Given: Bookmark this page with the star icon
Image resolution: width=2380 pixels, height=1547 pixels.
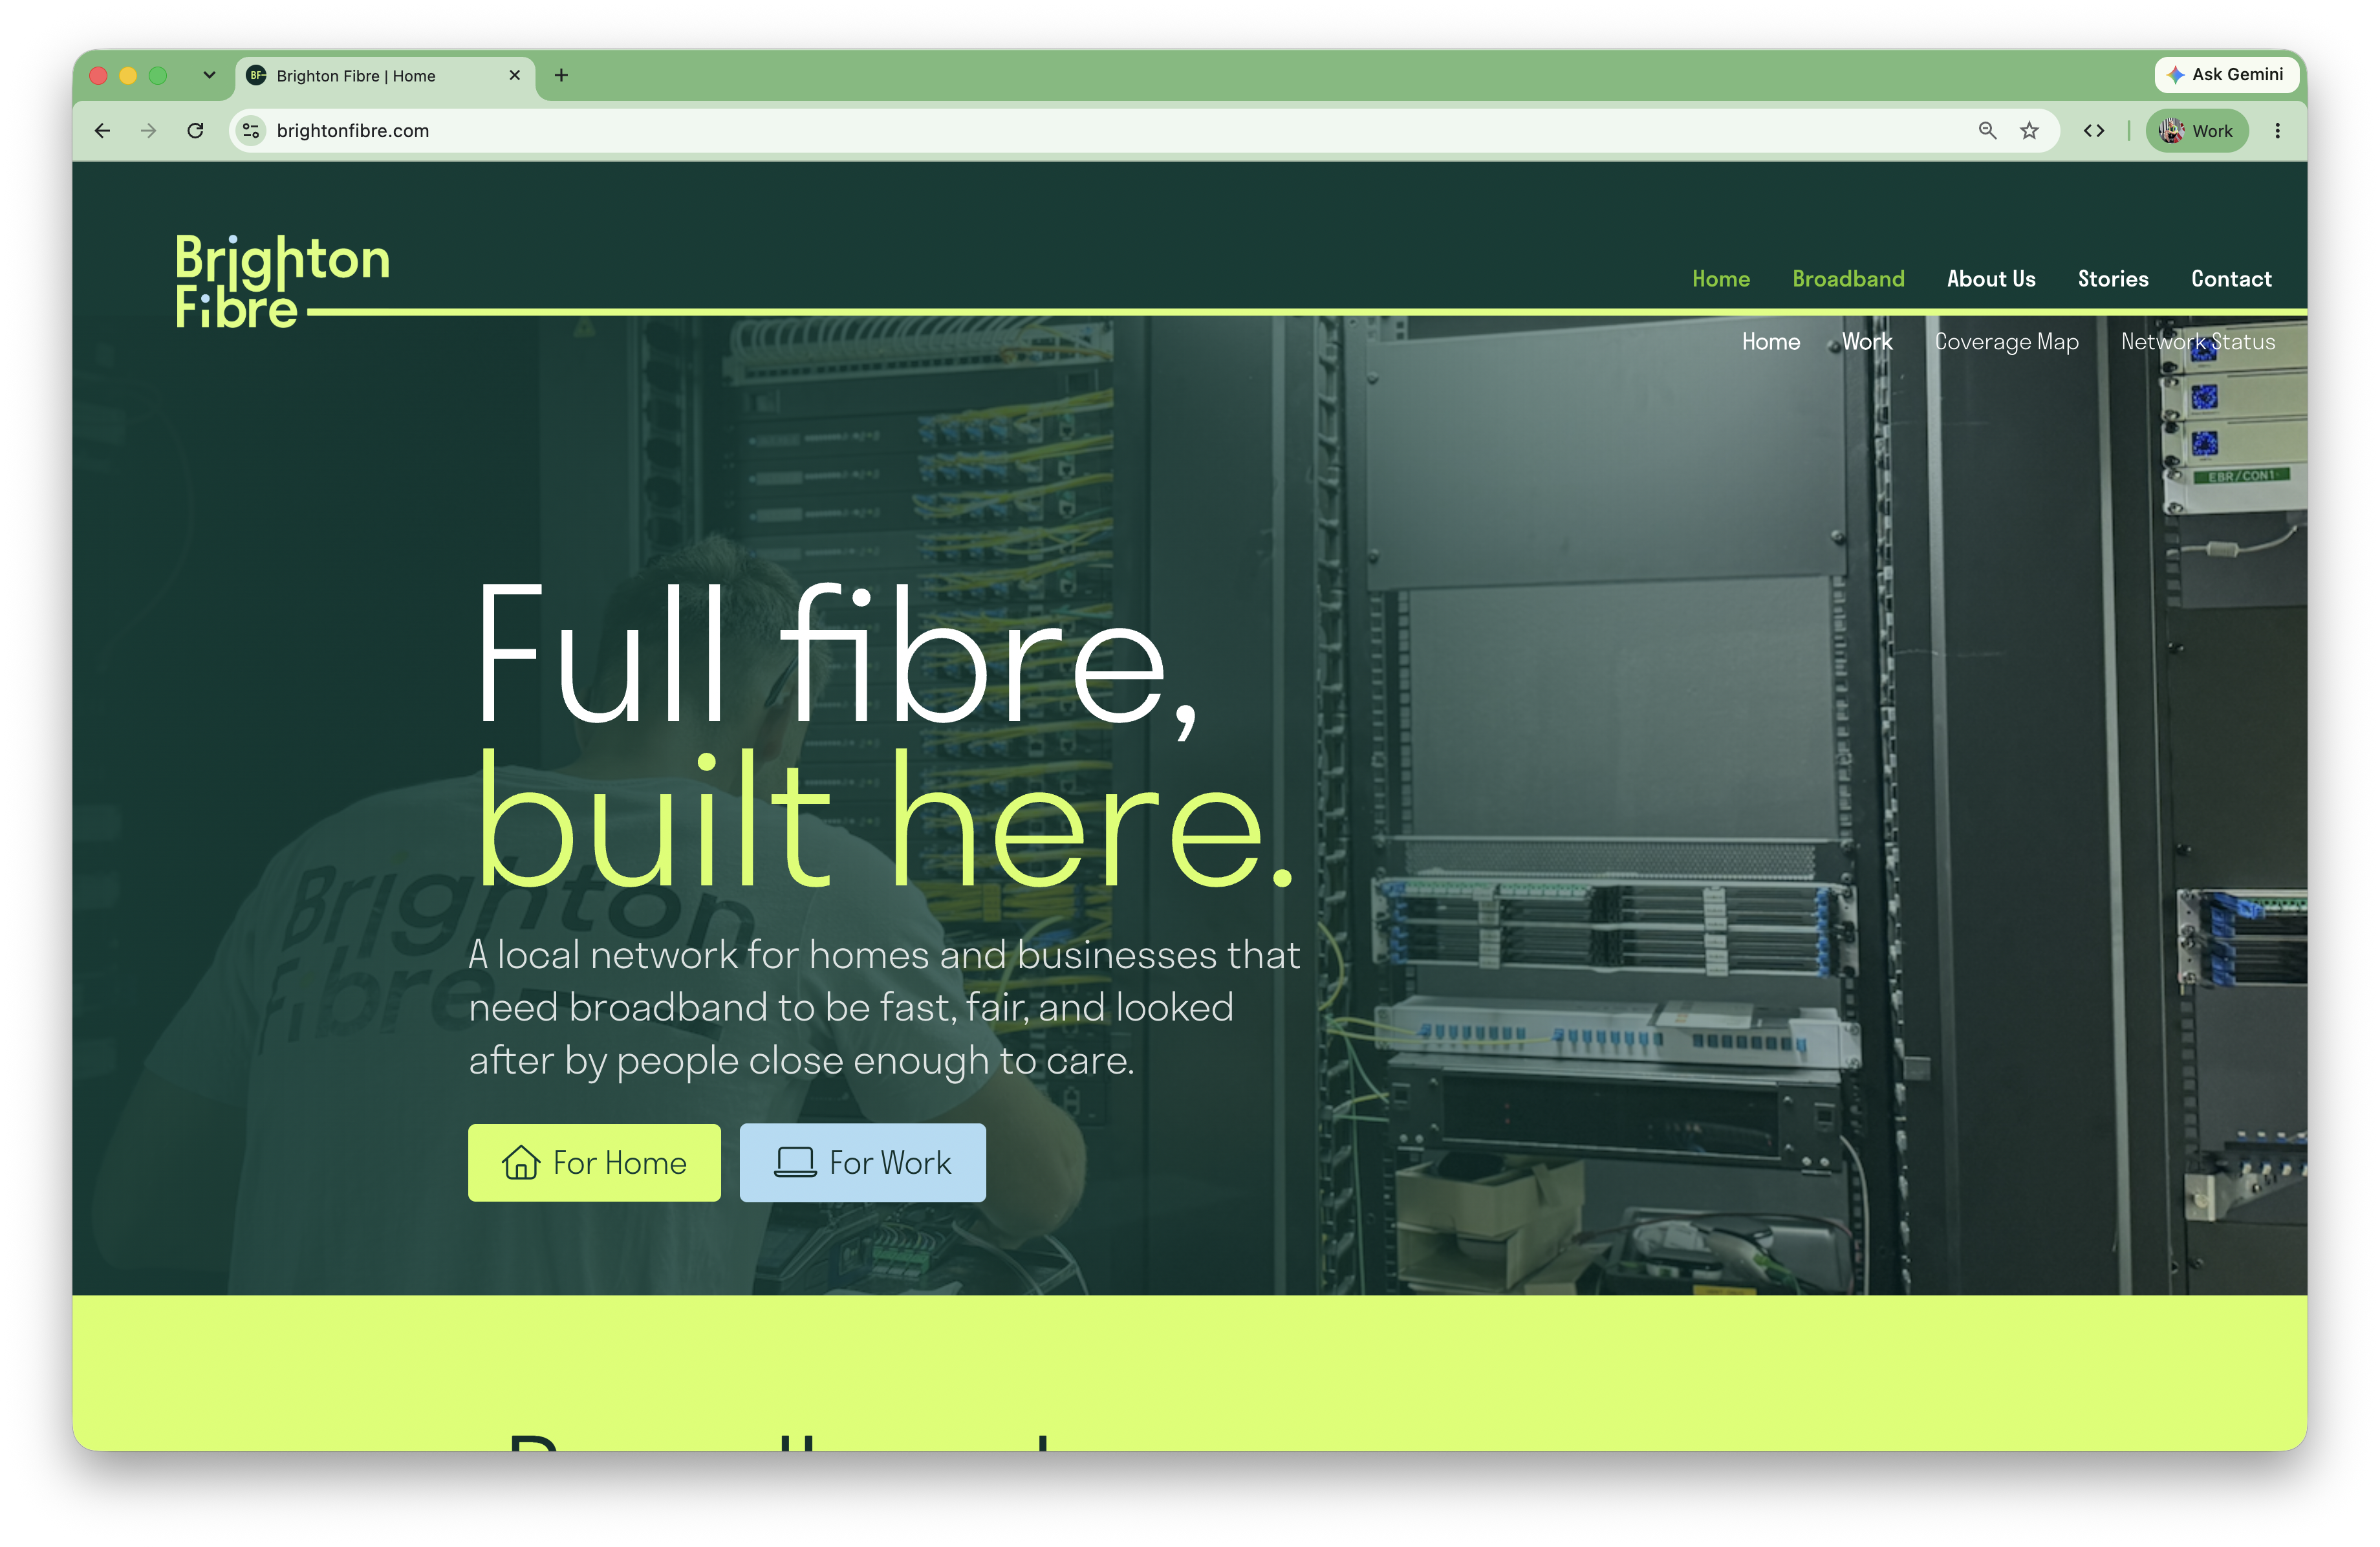Looking at the screenshot, I should coord(2029,131).
